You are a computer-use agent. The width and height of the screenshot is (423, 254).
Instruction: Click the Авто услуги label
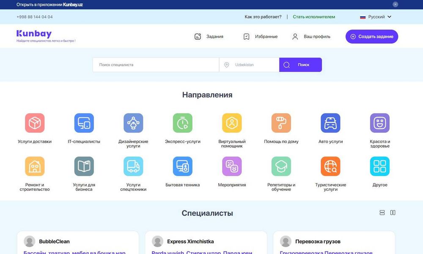point(330,141)
